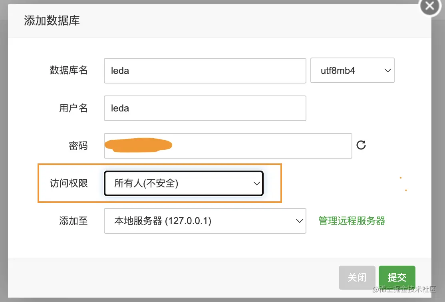The width and height of the screenshot is (445, 302).
Task: Click 管理远程服务器 link
Action: [352, 221]
